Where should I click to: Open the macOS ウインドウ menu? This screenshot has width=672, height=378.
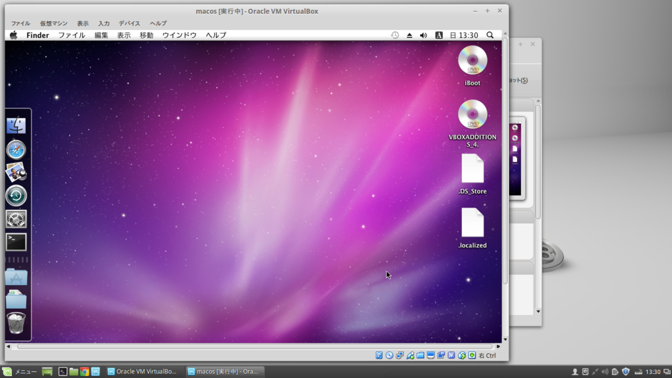[x=179, y=35]
